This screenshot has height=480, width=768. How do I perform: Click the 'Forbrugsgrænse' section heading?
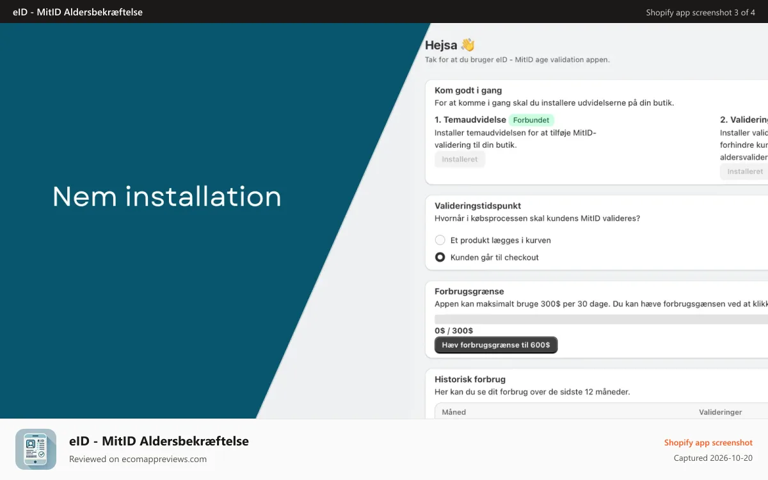point(469,291)
